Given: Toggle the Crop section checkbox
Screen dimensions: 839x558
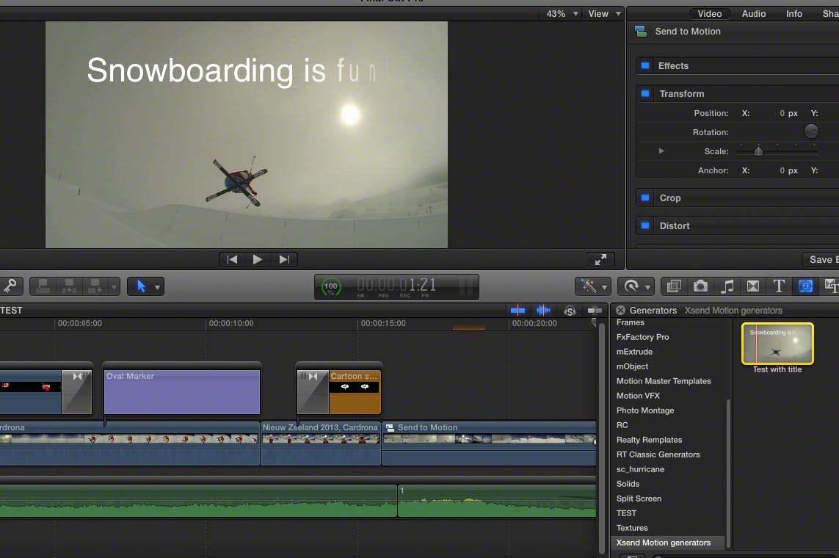Looking at the screenshot, I should (645, 198).
